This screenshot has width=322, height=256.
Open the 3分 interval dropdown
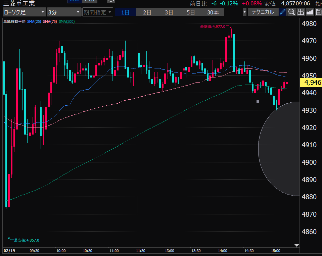pos(64,12)
